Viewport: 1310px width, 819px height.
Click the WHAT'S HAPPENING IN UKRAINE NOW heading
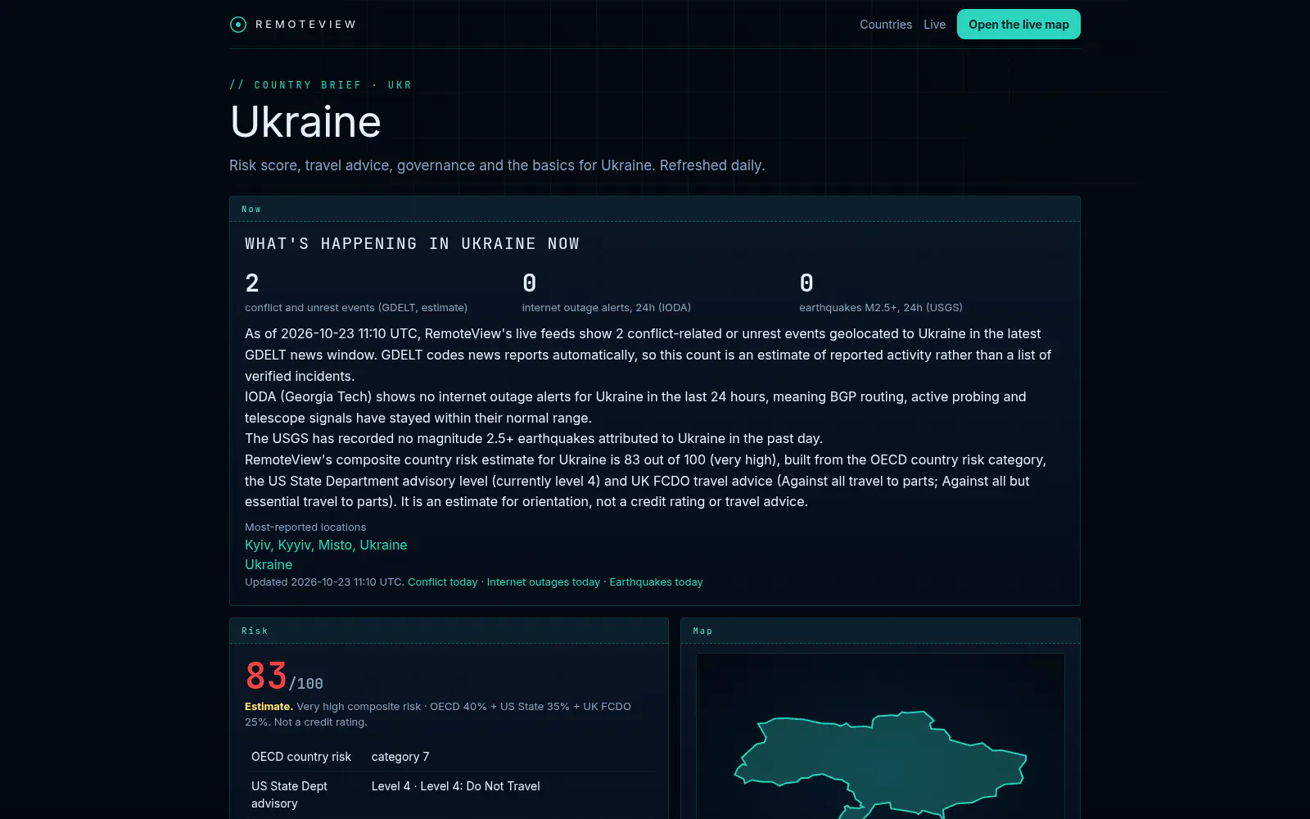tap(412, 244)
